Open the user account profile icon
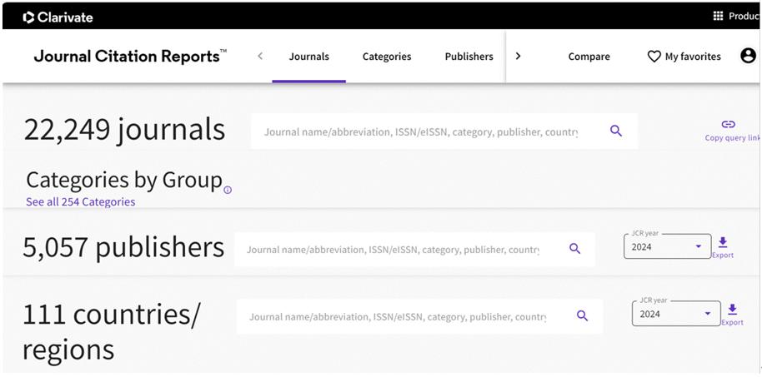 (x=748, y=56)
